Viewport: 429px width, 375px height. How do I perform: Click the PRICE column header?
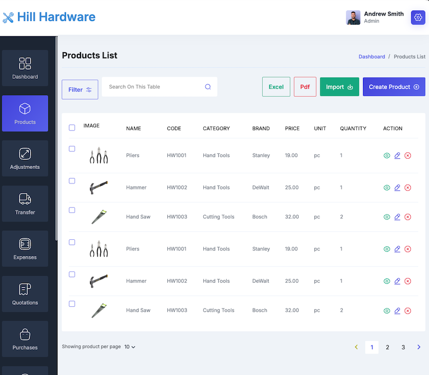[x=292, y=128]
